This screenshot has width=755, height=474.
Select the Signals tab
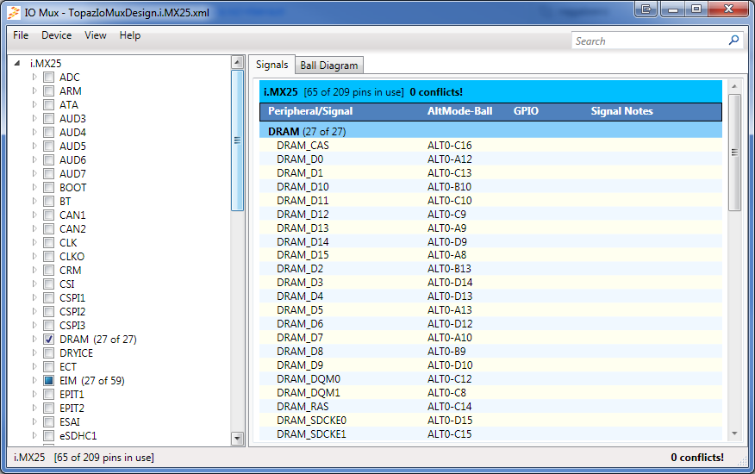pyautogui.click(x=272, y=65)
